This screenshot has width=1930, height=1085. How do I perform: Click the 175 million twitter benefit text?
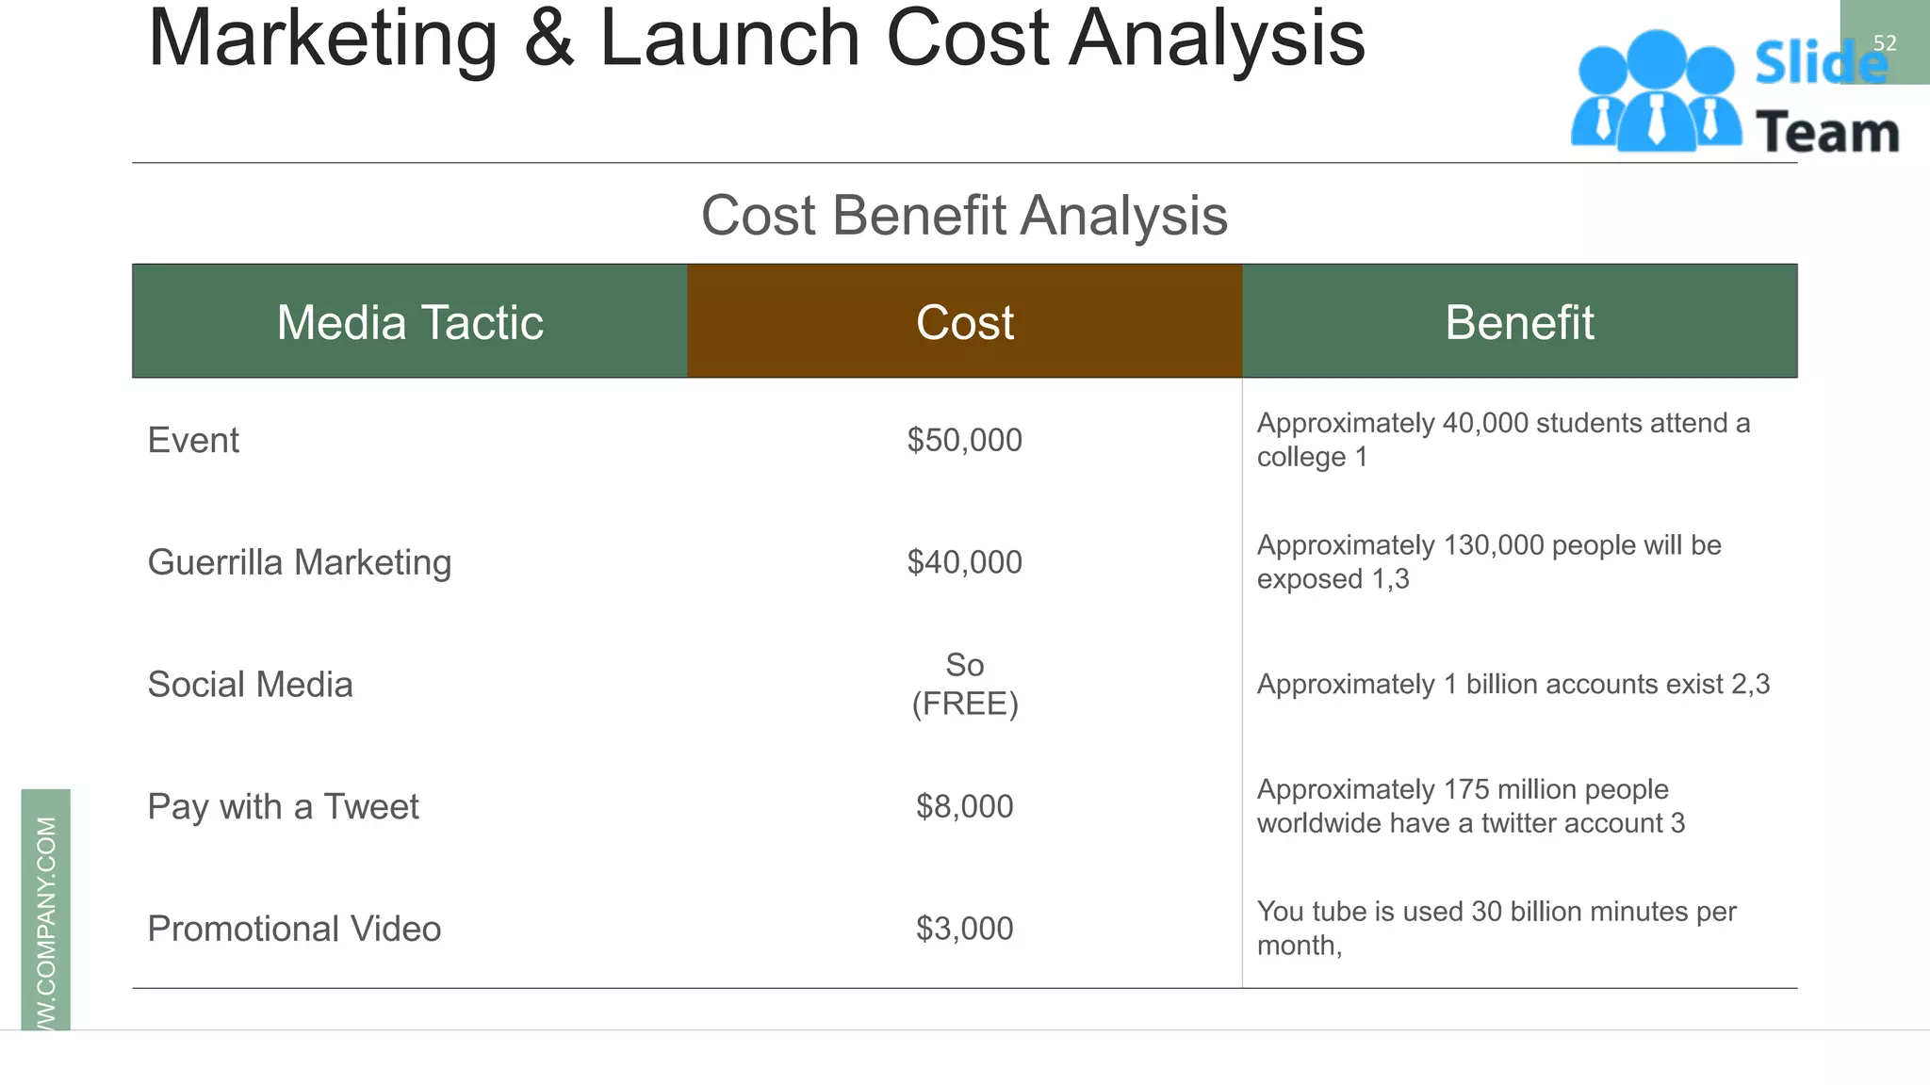(x=1471, y=806)
